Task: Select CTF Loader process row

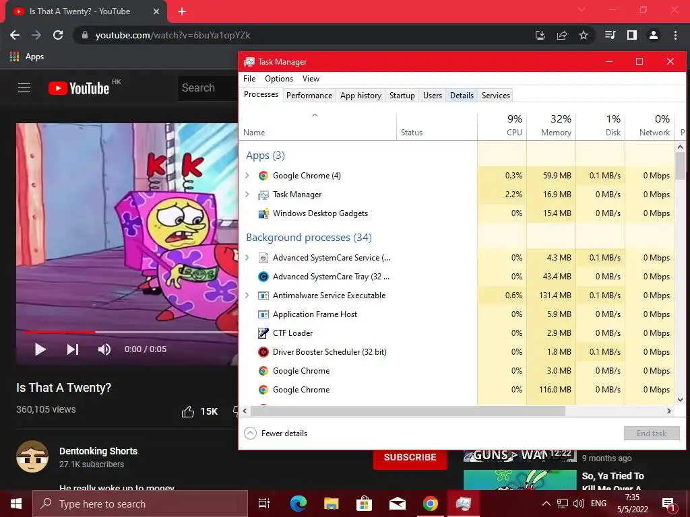Action: pos(457,333)
